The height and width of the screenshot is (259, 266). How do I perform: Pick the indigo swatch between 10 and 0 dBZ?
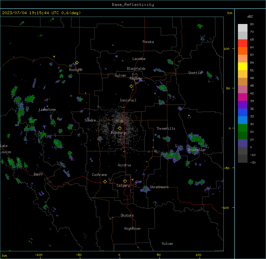click(x=243, y=143)
